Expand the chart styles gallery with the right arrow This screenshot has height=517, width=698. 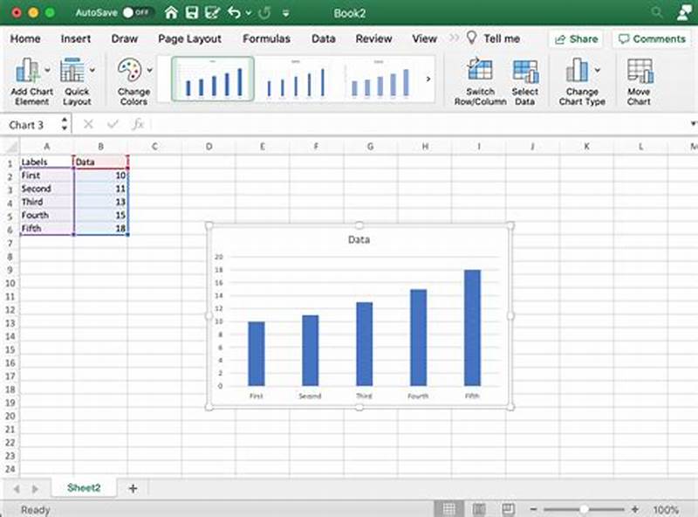pos(428,79)
